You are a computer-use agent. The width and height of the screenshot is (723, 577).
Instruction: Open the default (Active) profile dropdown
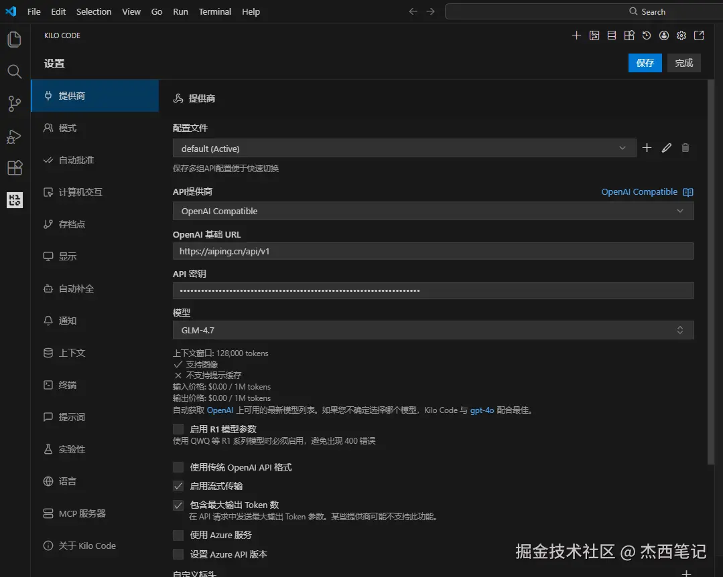[x=404, y=149]
